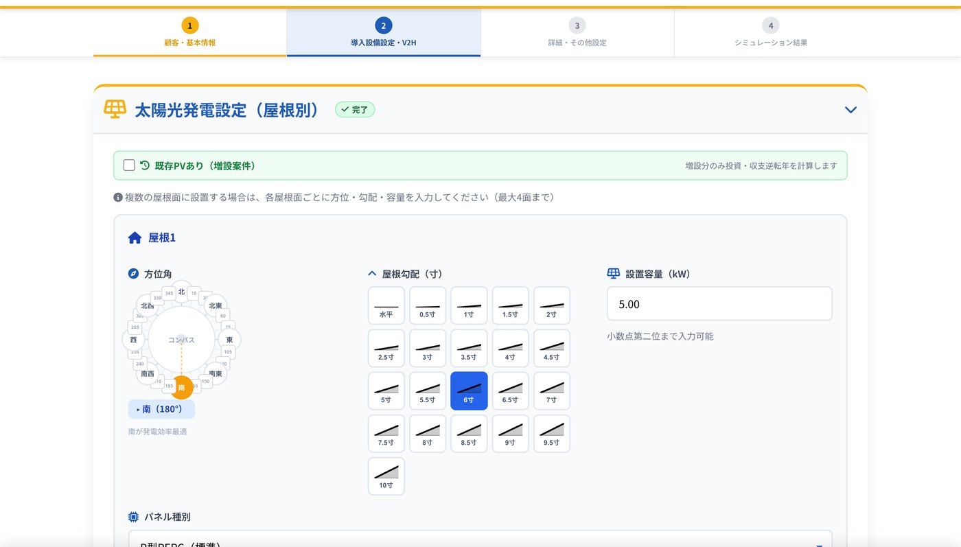
Task: Go to step 2 導入設備設定・V2H
Action: coord(384,33)
